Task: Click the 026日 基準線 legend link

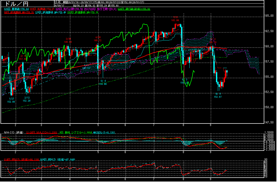Action: pos(16,9)
